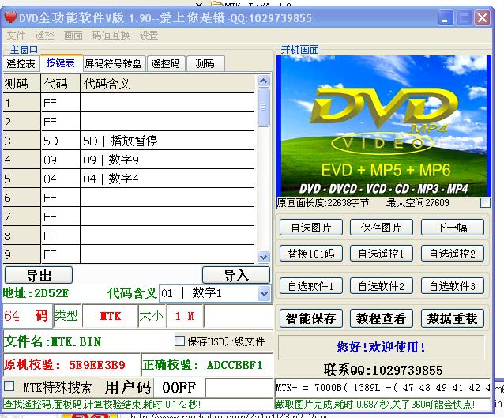Click the table scrollbar thumb
The height and width of the screenshot is (418, 504).
(264, 107)
